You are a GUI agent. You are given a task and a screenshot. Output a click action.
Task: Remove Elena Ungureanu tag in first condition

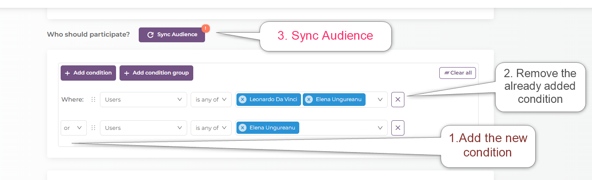pyautogui.click(x=309, y=99)
